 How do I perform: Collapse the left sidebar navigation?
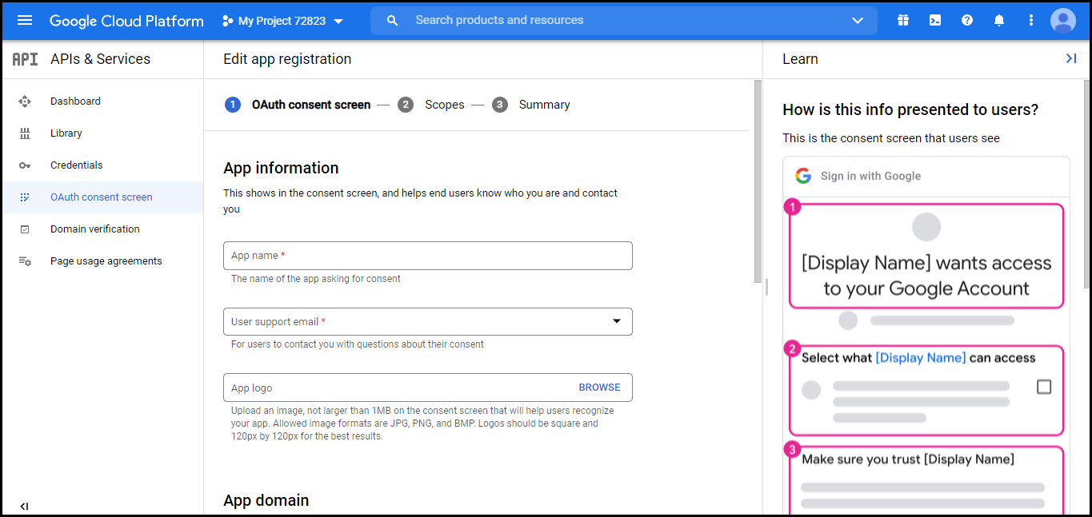click(x=24, y=507)
